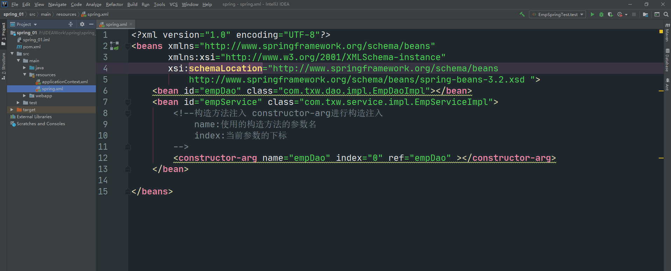Open the EmpSpringTest.test run configuration dropdown
The height and width of the screenshot is (271, 671).
[558, 14]
